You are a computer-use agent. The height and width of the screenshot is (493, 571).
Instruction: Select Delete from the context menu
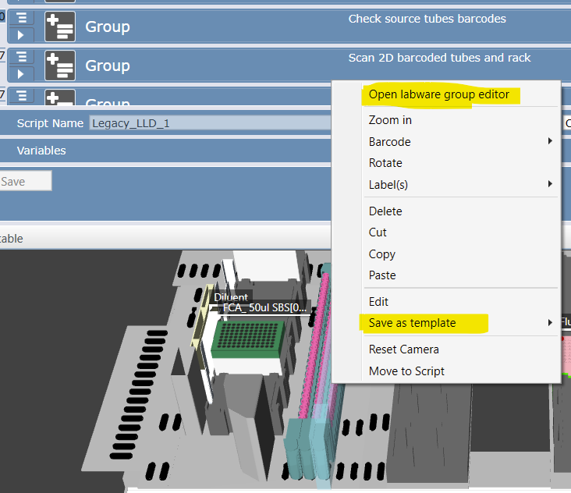coord(385,211)
